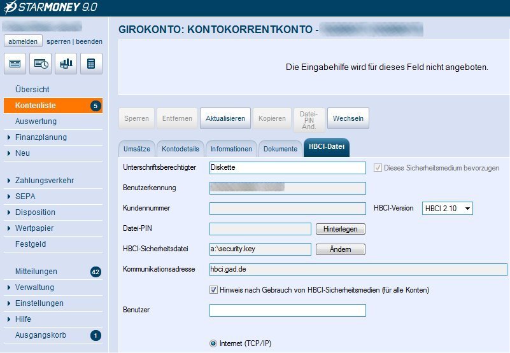Click the beenden link
Screen dimensions: 510x353
tap(89, 41)
